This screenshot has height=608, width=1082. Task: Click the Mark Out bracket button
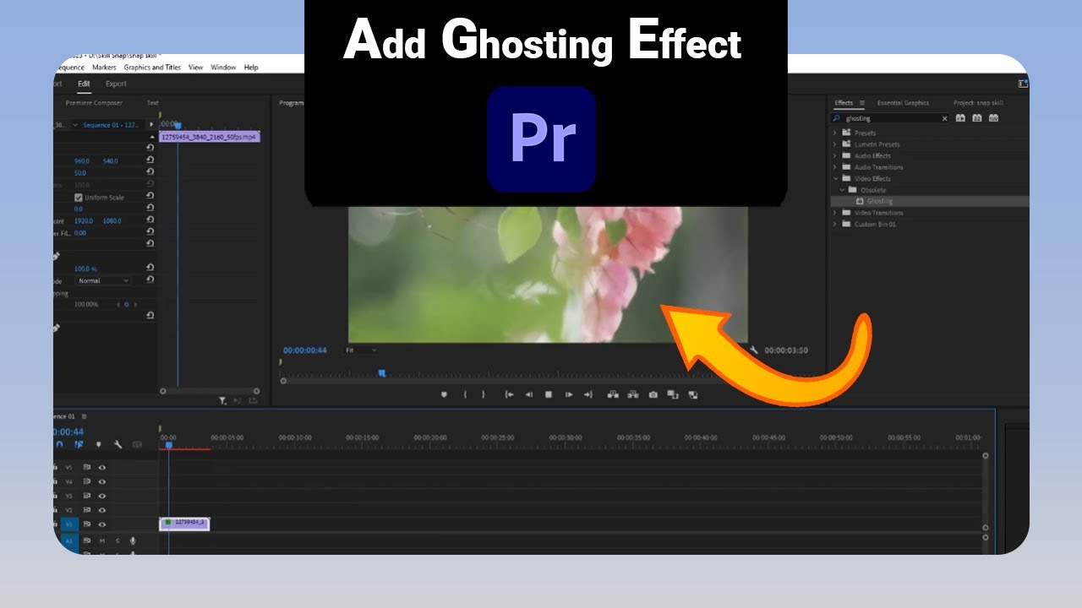484,394
